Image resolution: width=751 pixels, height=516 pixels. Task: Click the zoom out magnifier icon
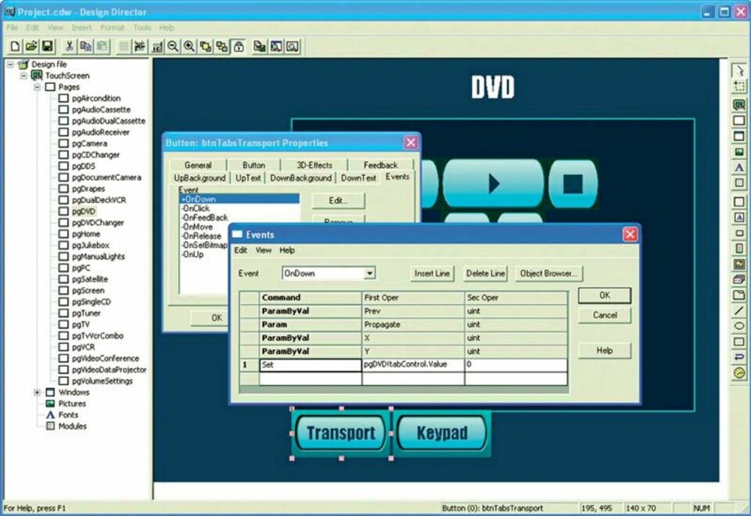pos(173,46)
